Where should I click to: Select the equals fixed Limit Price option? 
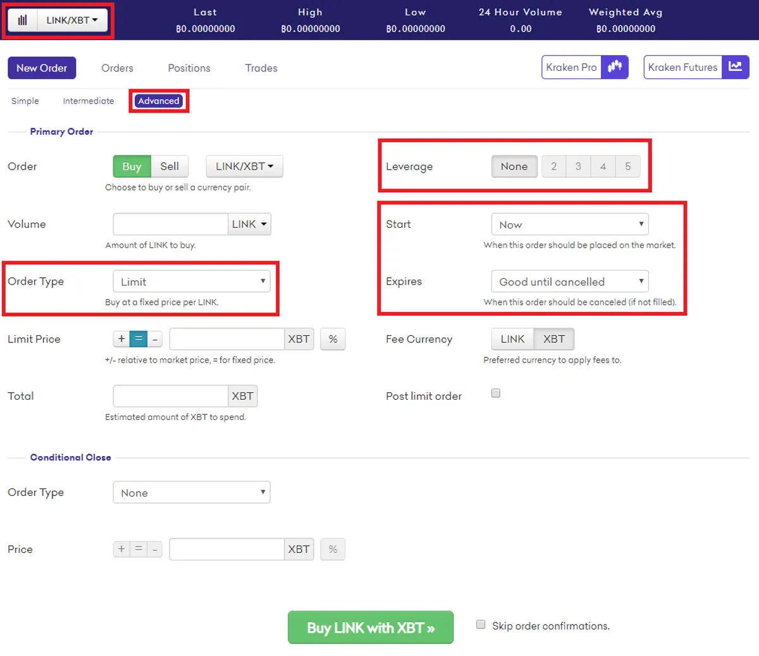tap(138, 339)
